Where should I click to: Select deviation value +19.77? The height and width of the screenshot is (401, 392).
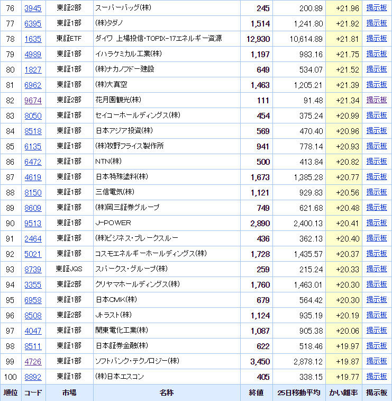point(348,377)
